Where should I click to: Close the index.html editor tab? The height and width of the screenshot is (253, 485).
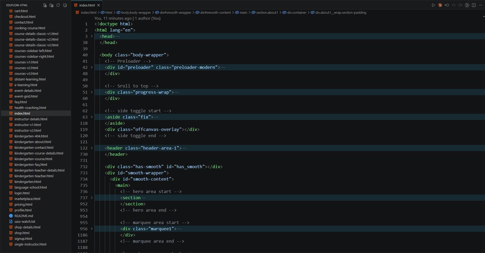(99, 5)
